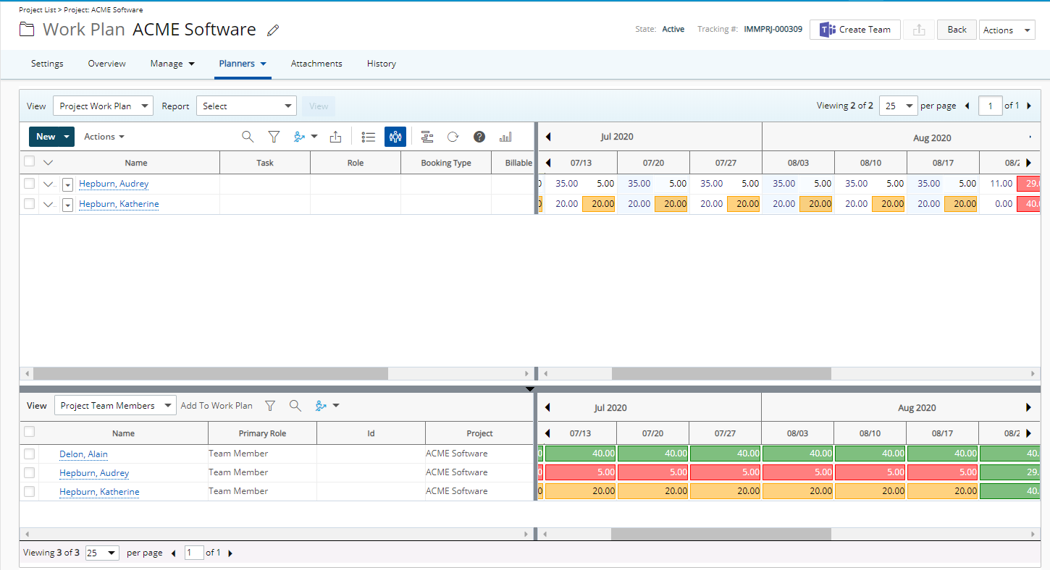Click the Back button

point(957,30)
